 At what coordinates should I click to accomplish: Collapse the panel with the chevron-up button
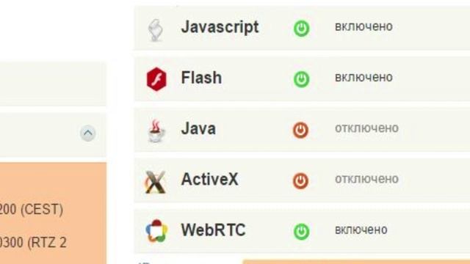pyautogui.click(x=88, y=133)
